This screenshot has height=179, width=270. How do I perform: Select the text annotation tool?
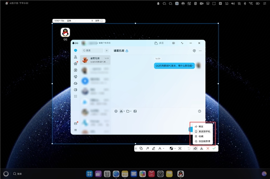pyautogui.click(x=160, y=148)
